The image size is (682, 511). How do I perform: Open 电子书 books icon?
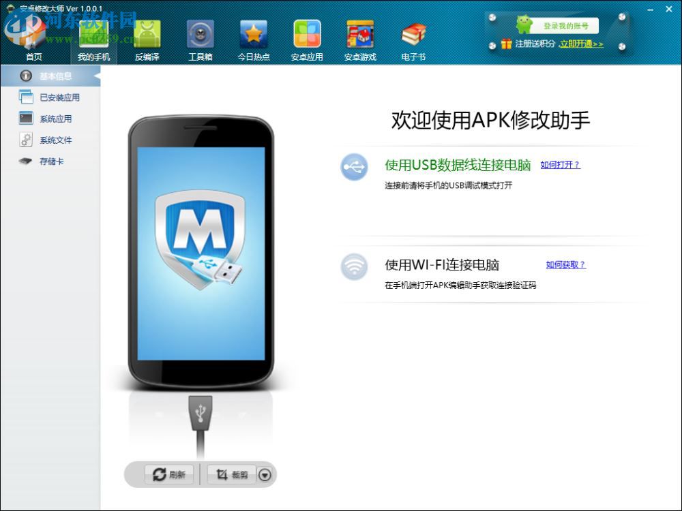tap(413, 35)
